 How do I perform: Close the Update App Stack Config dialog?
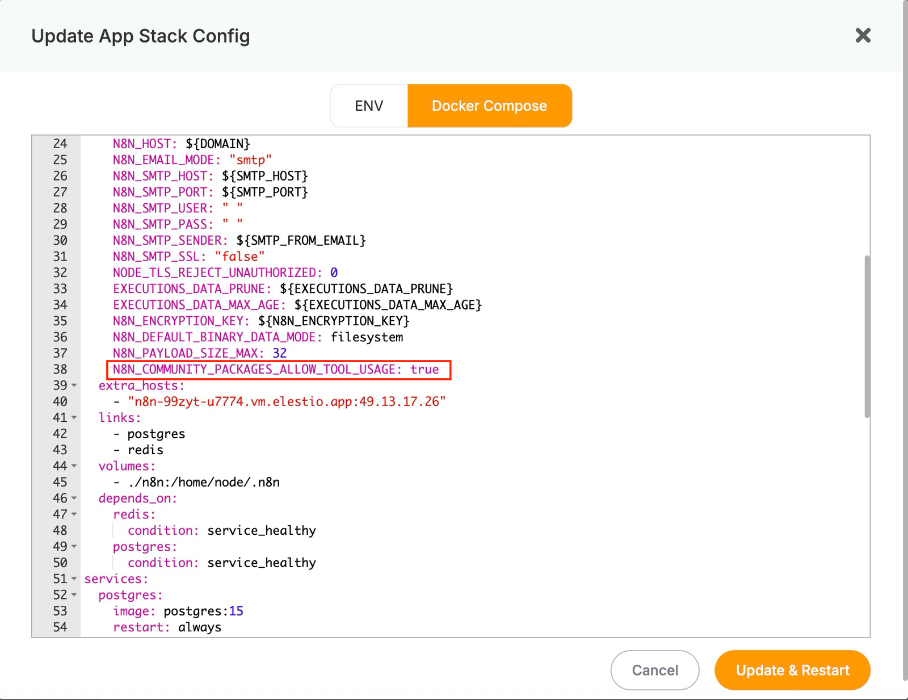tap(863, 36)
